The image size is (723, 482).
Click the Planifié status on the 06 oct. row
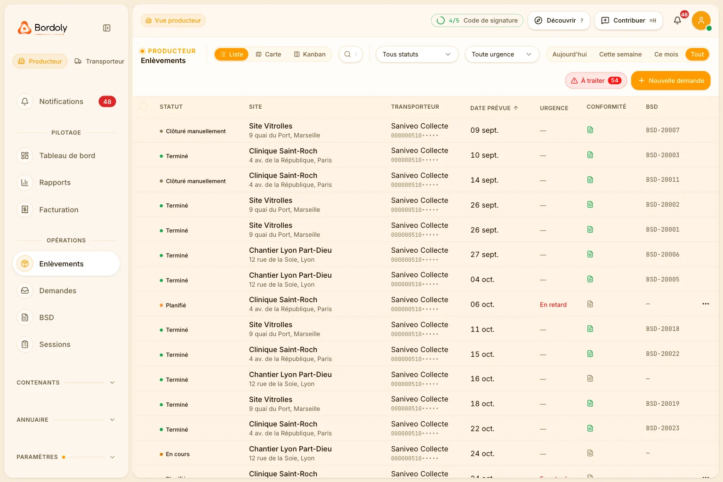pyautogui.click(x=173, y=305)
